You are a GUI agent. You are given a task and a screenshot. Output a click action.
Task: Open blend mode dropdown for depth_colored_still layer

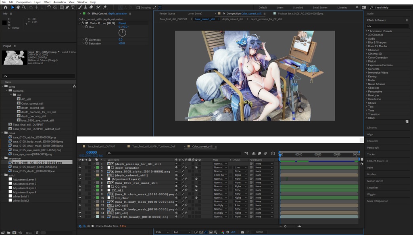220,175
